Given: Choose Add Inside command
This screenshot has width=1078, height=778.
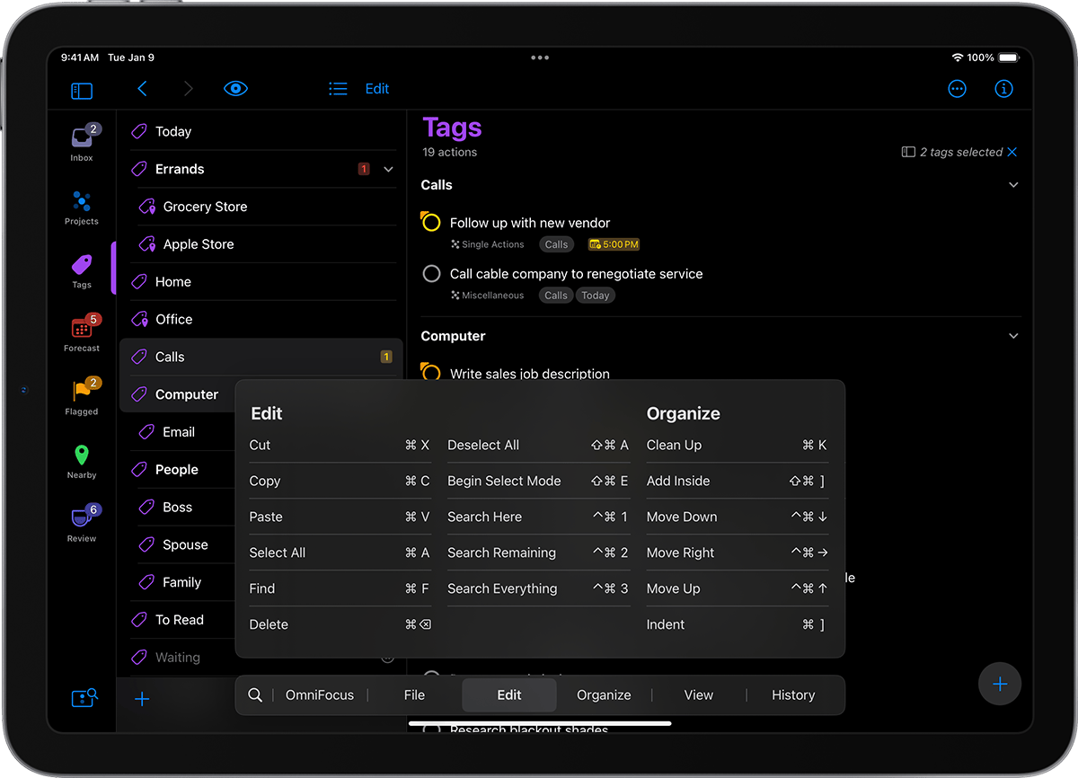Looking at the screenshot, I should pyautogui.click(x=738, y=481).
